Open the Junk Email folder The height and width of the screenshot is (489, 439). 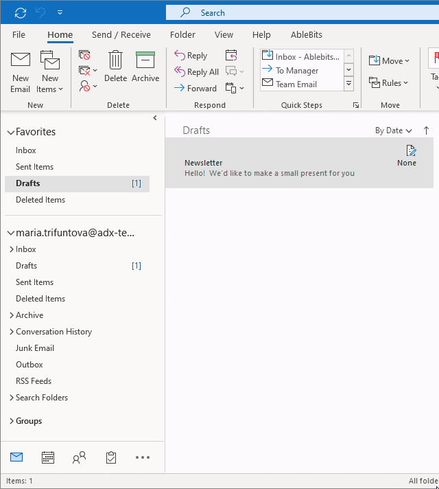point(35,348)
